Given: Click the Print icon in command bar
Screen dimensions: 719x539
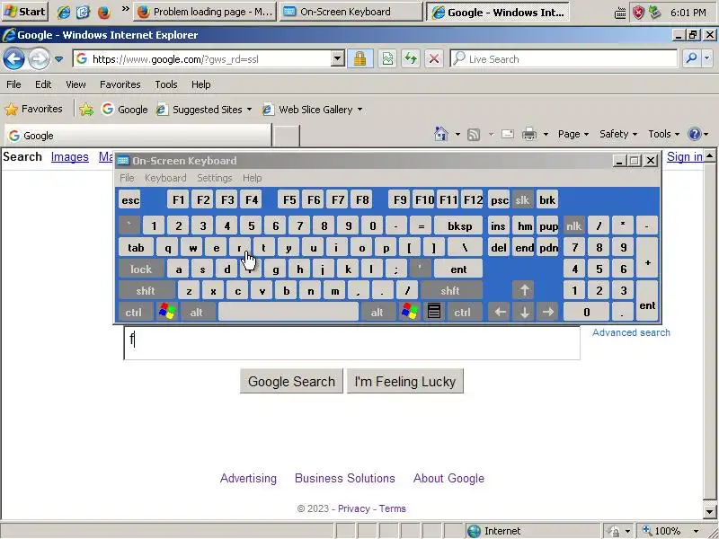Looking at the screenshot, I should pyautogui.click(x=529, y=134).
